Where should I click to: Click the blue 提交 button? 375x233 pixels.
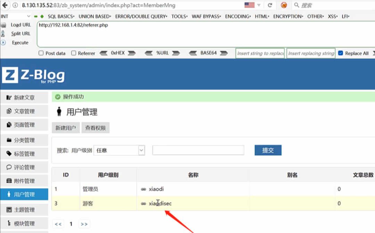point(268,150)
